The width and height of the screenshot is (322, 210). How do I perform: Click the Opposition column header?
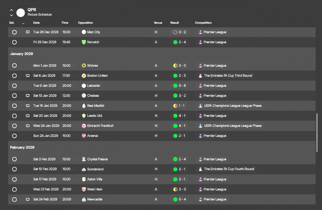point(86,23)
